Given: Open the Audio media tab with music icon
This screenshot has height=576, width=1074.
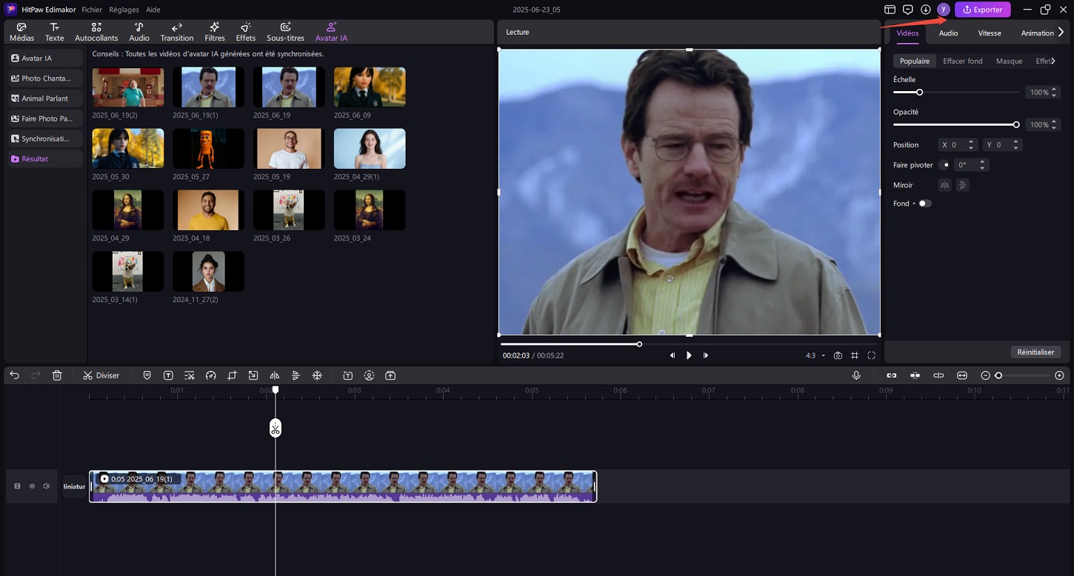Looking at the screenshot, I should [139, 32].
